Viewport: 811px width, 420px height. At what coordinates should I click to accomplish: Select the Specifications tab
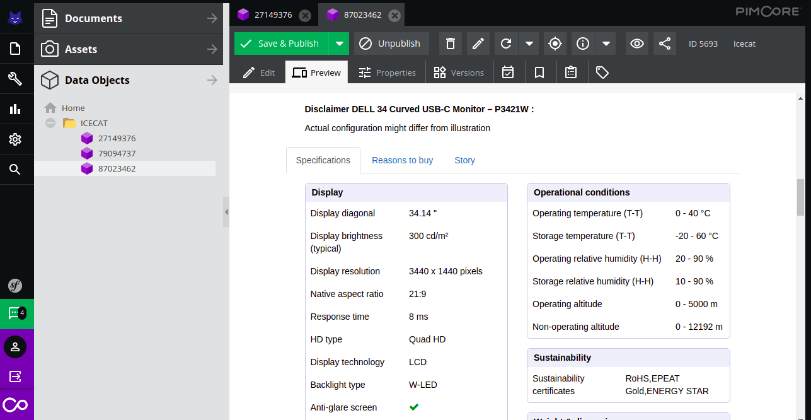pos(323,160)
